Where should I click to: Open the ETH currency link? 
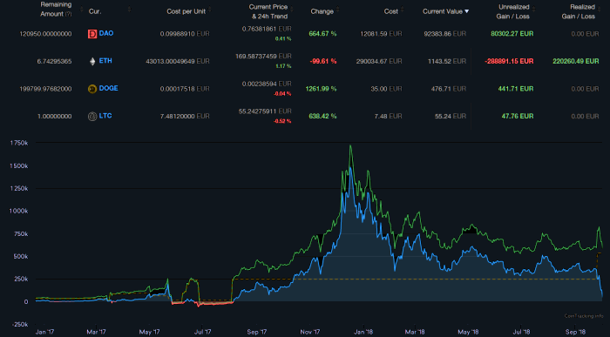tap(105, 61)
